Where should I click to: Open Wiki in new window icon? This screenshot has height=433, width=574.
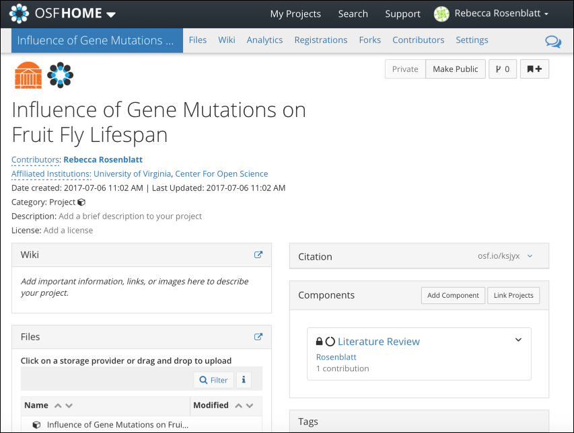(x=258, y=255)
